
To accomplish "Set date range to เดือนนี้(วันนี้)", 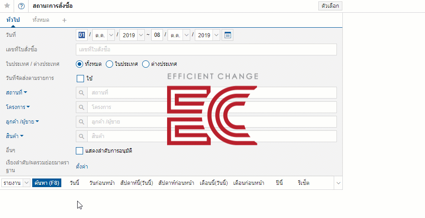I will pos(213,183).
